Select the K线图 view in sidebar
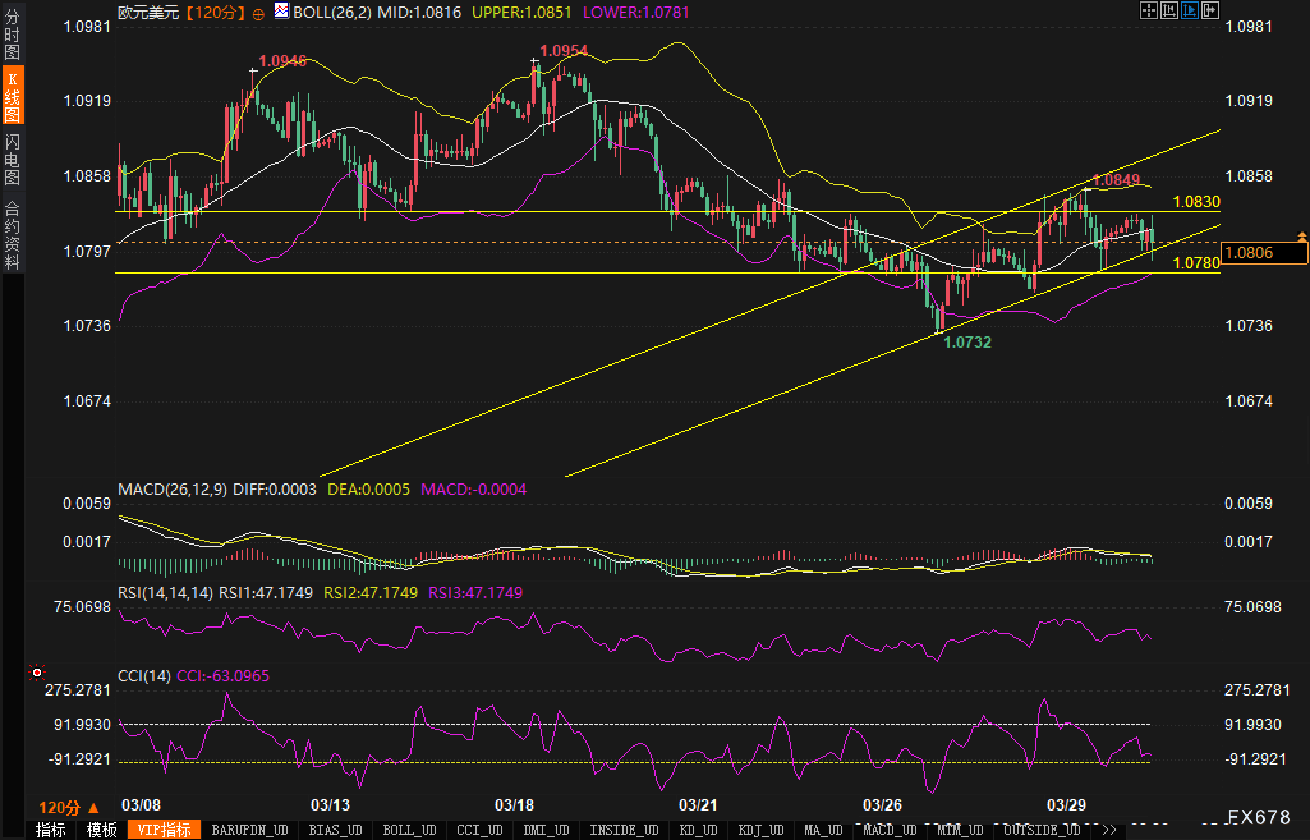This screenshot has width=1310, height=840. click(12, 96)
